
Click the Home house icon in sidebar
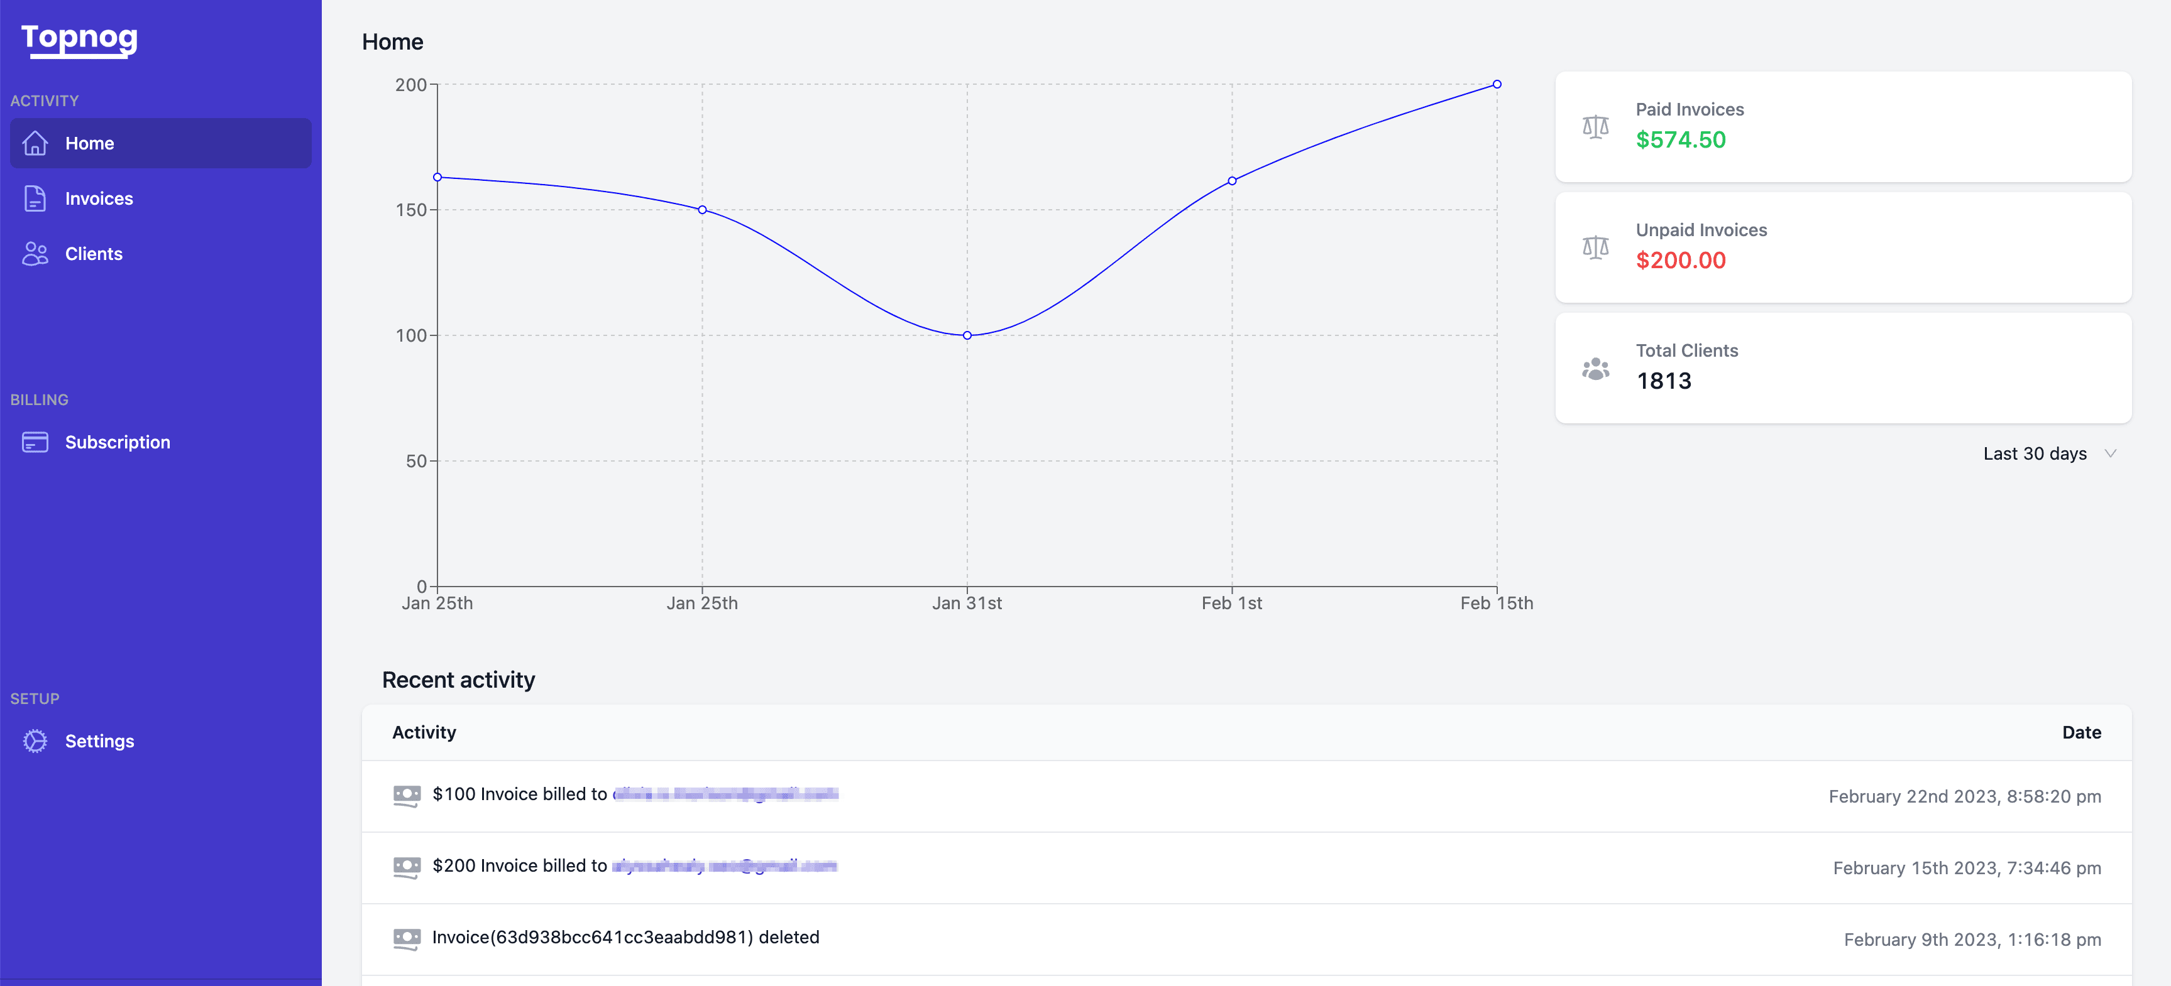(x=35, y=143)
